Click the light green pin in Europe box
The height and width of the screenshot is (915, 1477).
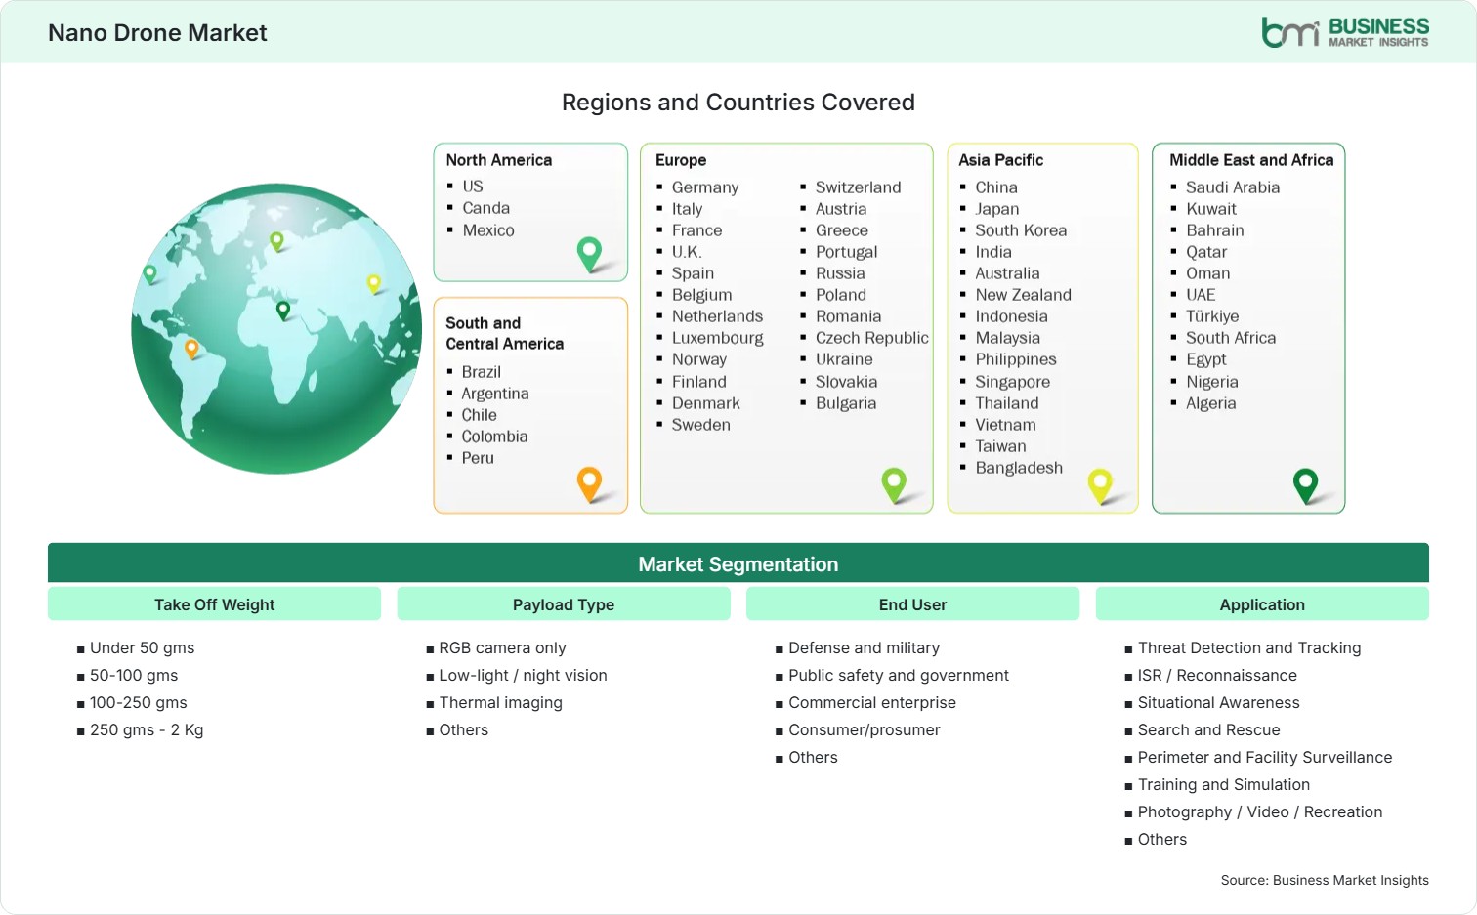(894, 484)
